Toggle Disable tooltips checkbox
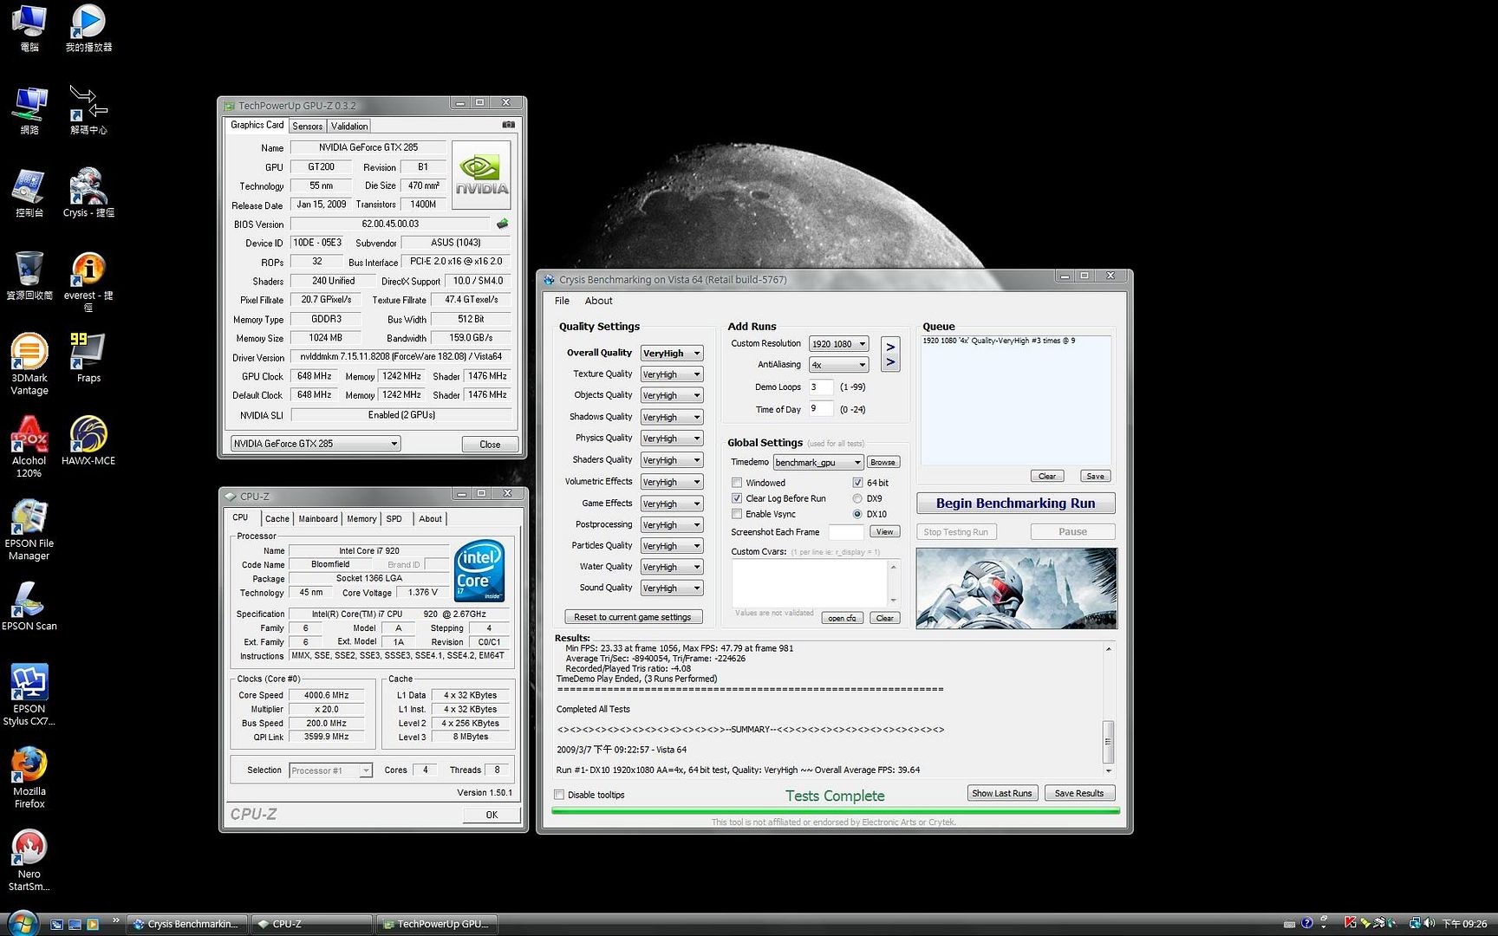The width and height of the screenshot is (1498, 936). [x=559, y=795]
